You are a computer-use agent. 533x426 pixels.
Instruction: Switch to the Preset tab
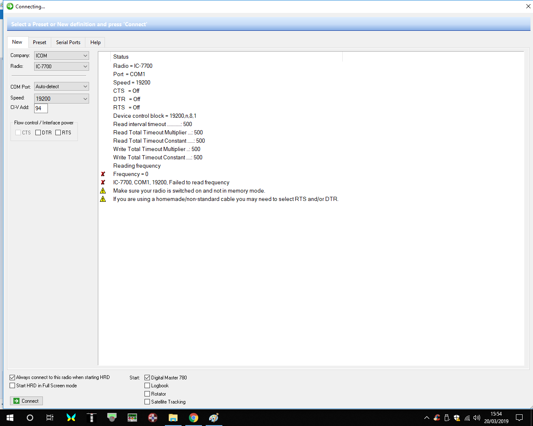[40, 42]
